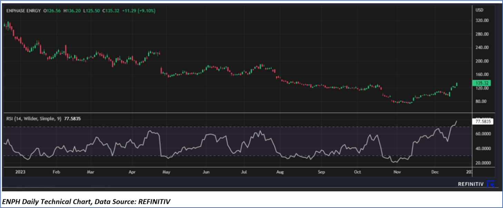Viewport: 503px width, 208px height.
Task: Click the 280.00 price axis label
Action: (x=482, y=34)
